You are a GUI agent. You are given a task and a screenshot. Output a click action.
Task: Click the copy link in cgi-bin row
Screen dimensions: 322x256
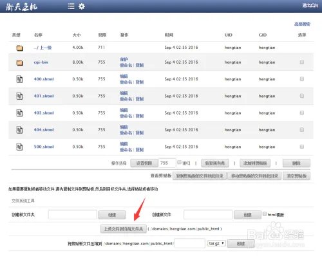[140, 65]
